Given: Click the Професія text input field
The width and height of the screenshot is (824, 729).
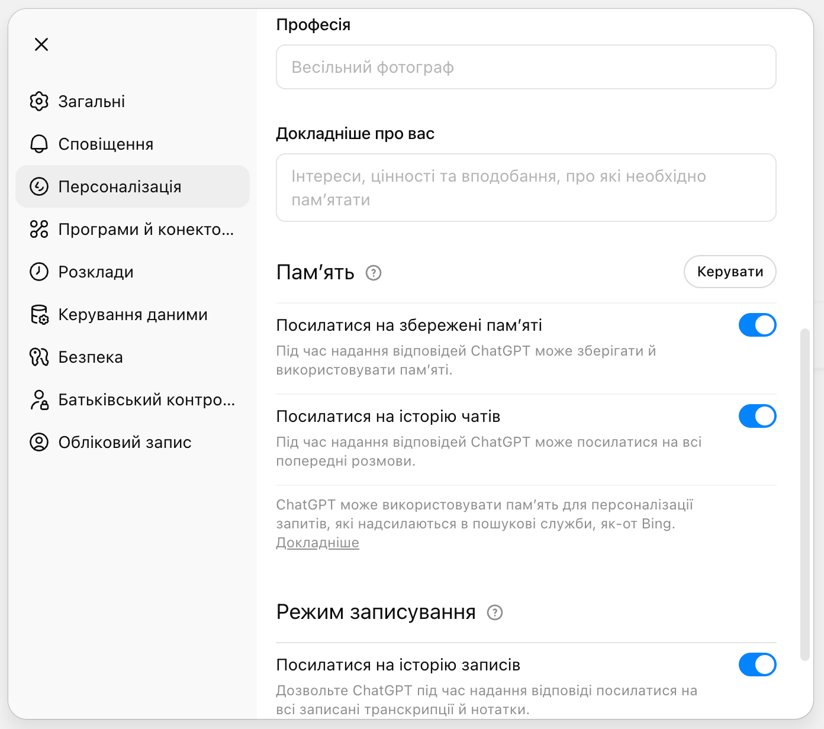Looking at the screenshot, I should tap(526, 67).
